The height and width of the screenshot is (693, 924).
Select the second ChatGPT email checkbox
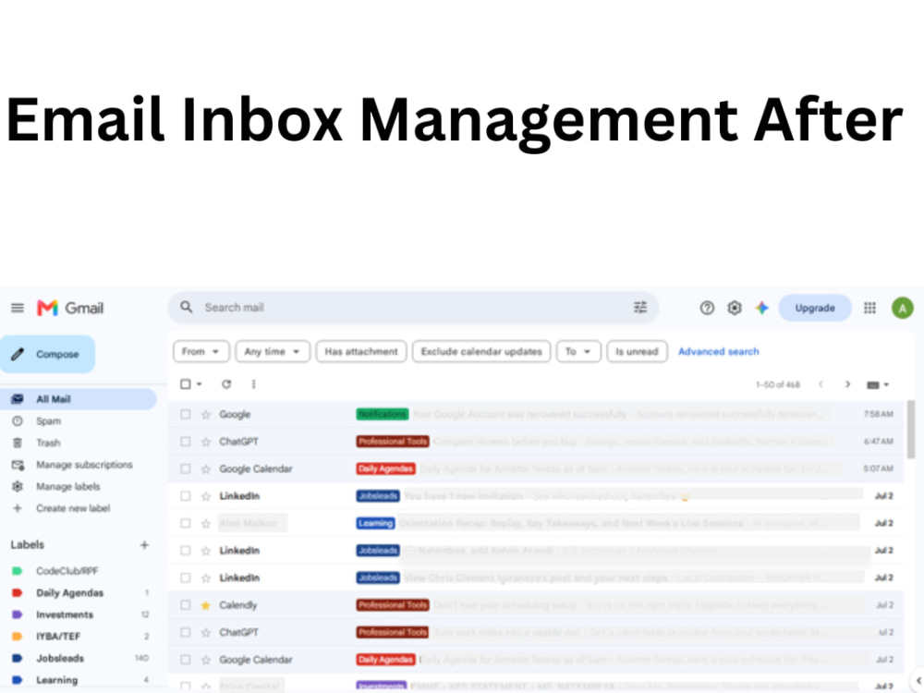pos(186,632)
